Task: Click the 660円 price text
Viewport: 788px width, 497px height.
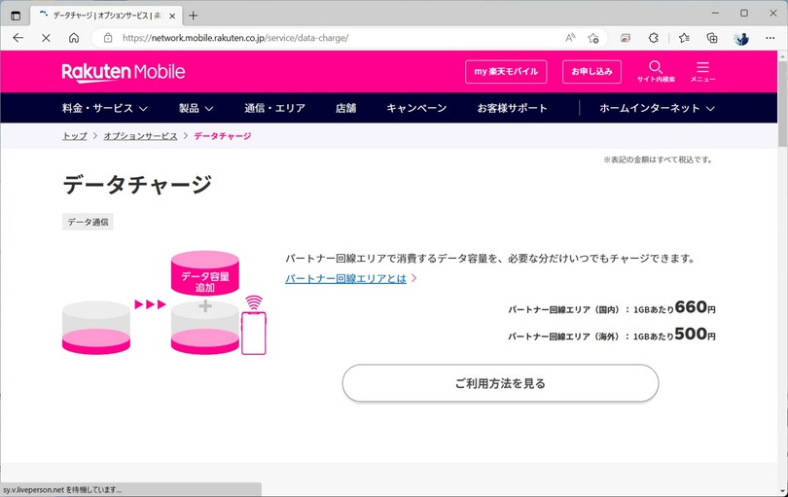Action: 695,307
